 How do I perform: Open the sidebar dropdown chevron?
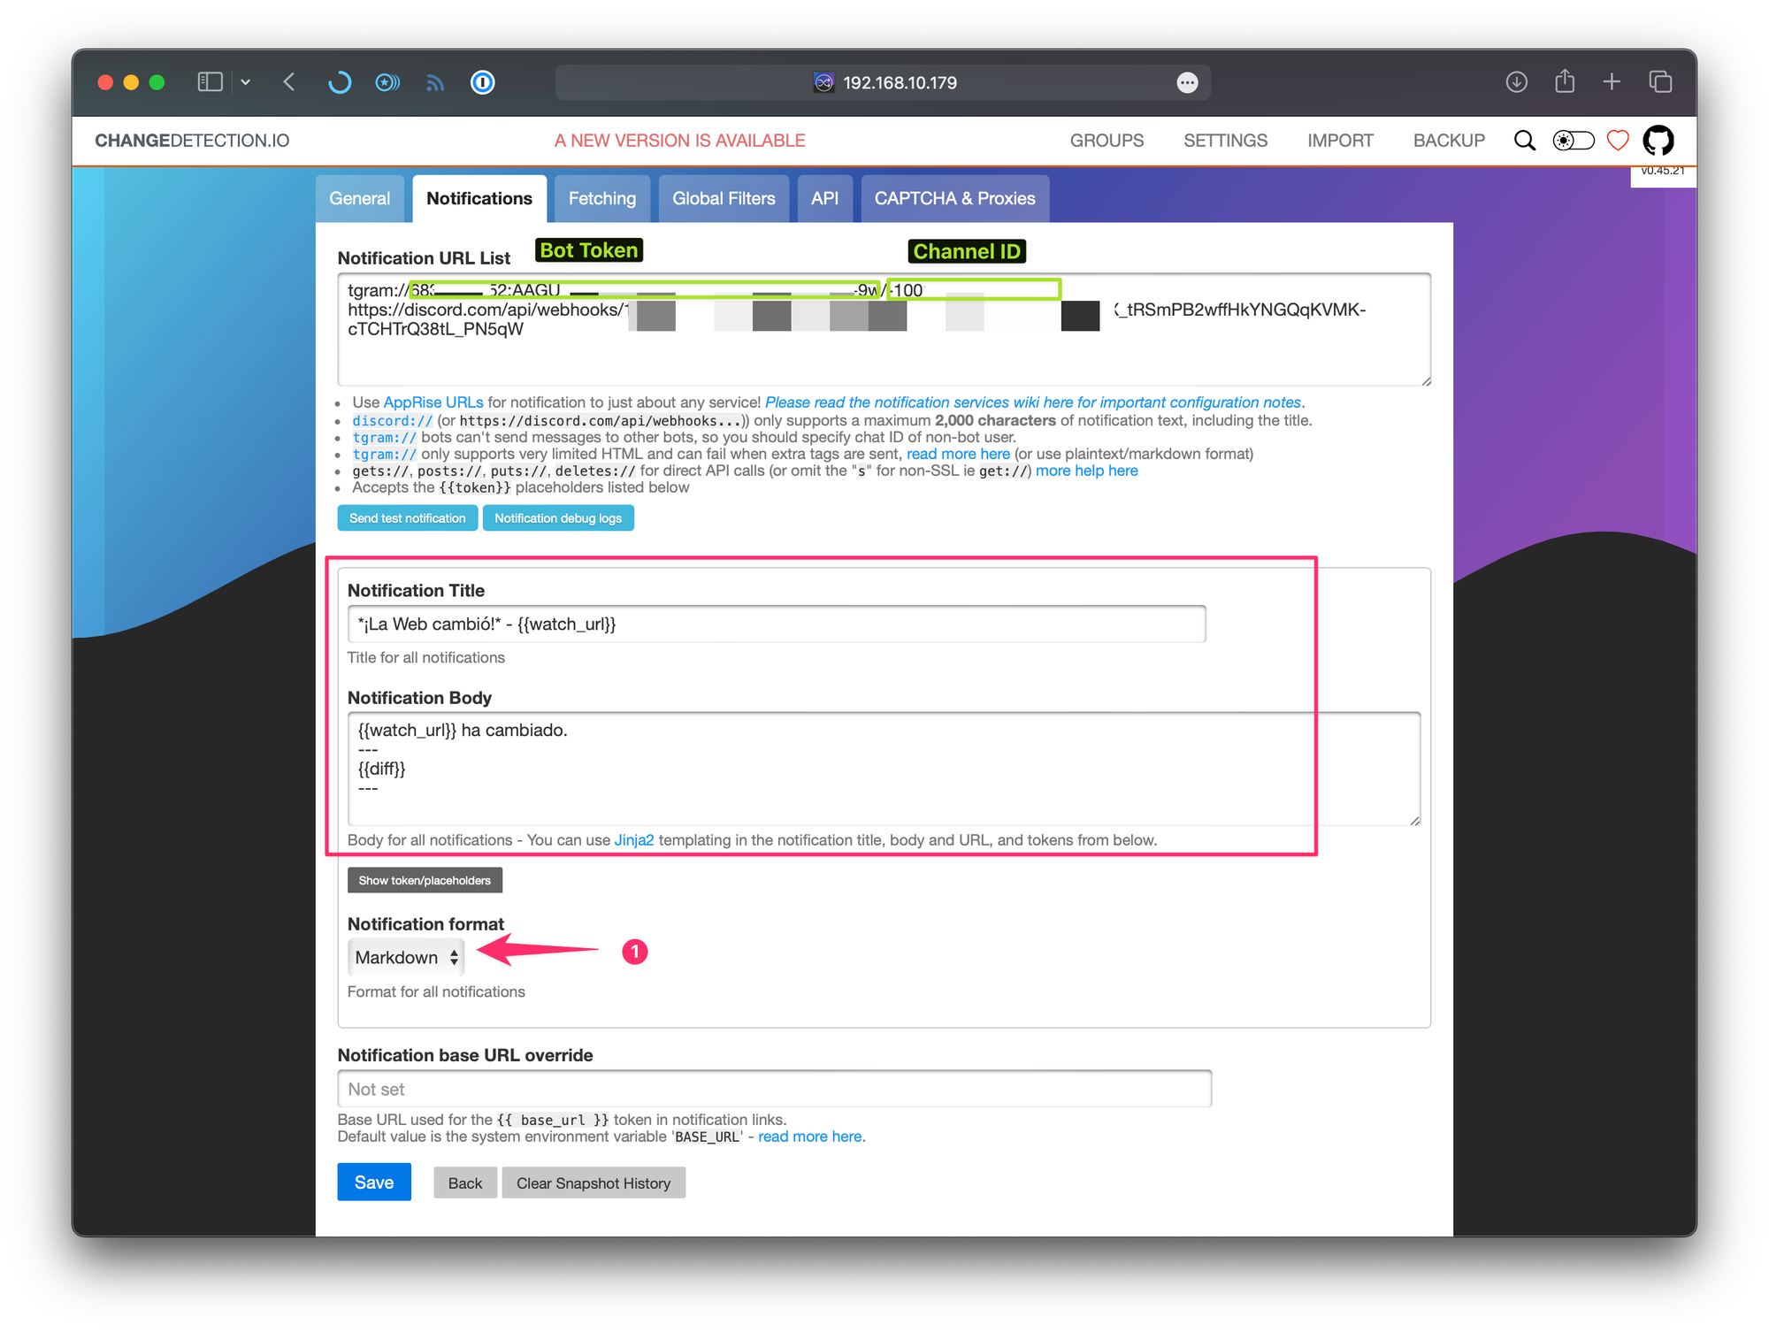(x=246, y=82)
